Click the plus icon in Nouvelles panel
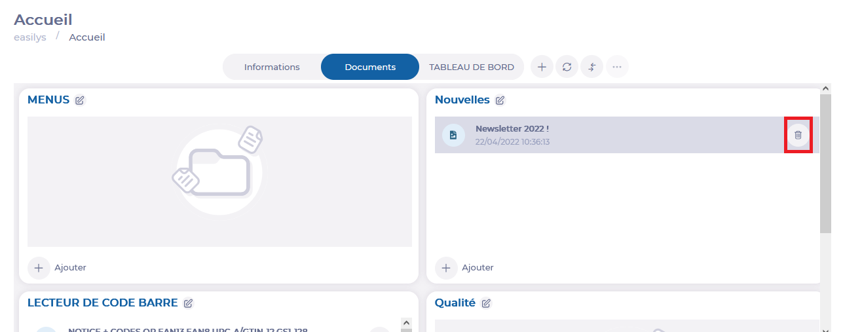The height and width of the screenshot is (332, 843). 446,268
